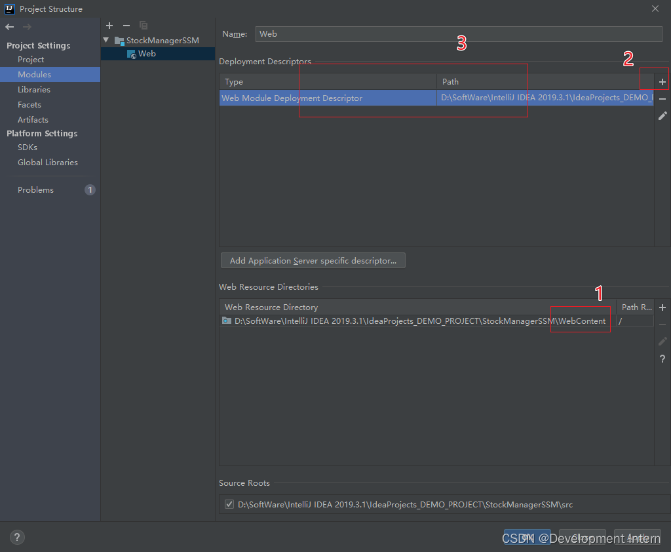
Task: Click the Type column header
Action: (x=328, y=82)
